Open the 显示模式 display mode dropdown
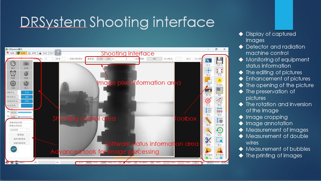 [179, 59]
